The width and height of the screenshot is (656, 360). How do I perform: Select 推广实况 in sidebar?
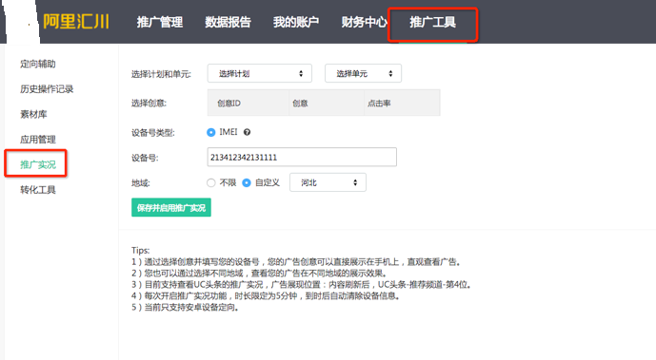[x=38, y=164]
